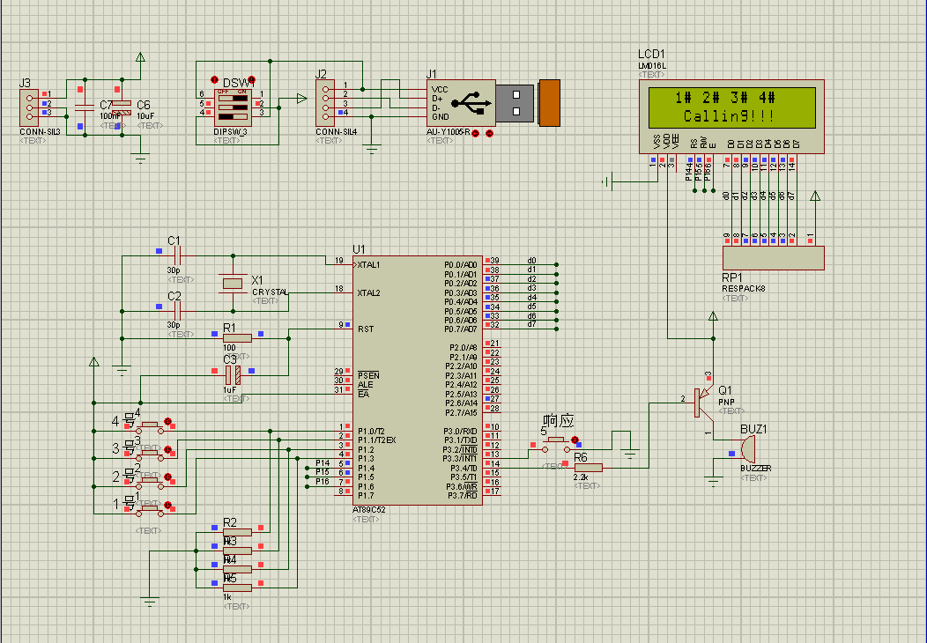Click the ground symbol below the buzzer
This screenshot has height=643, width=927.
(714, 482)
